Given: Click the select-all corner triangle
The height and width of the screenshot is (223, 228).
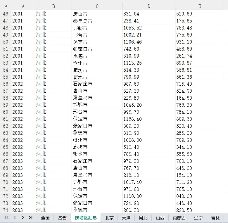Looking at the screenshot, I should click(6, 6).
